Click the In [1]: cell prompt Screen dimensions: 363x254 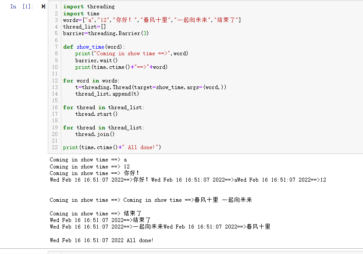point(19,7)
